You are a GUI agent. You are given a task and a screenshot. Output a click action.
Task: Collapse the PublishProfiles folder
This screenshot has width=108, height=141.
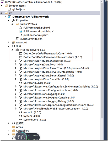(x=12, y=24)
